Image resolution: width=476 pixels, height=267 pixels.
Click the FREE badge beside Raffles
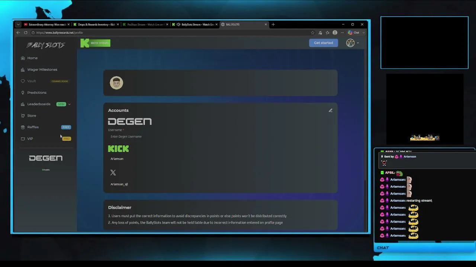(x=66, y=127)
